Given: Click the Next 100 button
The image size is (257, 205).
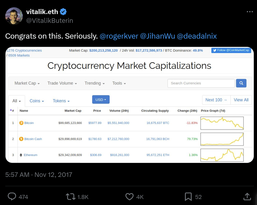Looking at the screenshot, I should click(216, 100).
